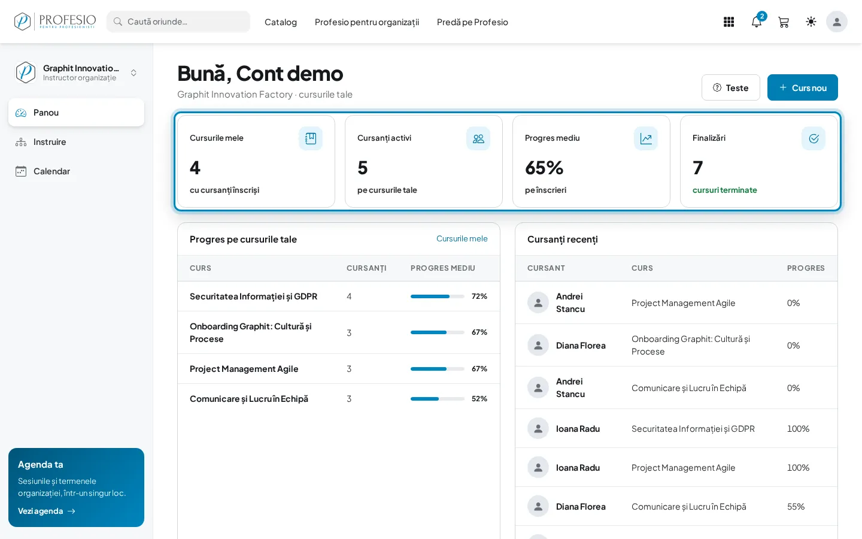Focus the Caută oriunde search field
The width and height of the screenshot is (862, 539).
point(178,22)
